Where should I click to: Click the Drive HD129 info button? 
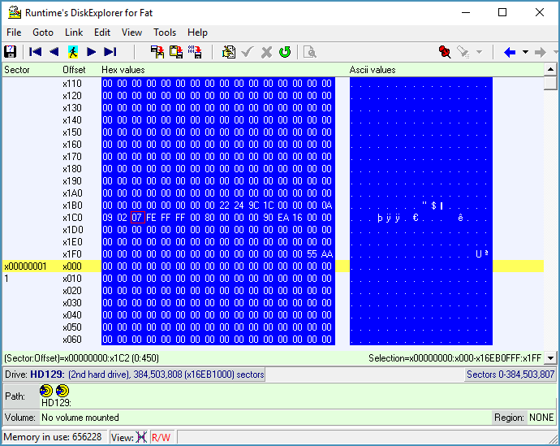(134, 375)
